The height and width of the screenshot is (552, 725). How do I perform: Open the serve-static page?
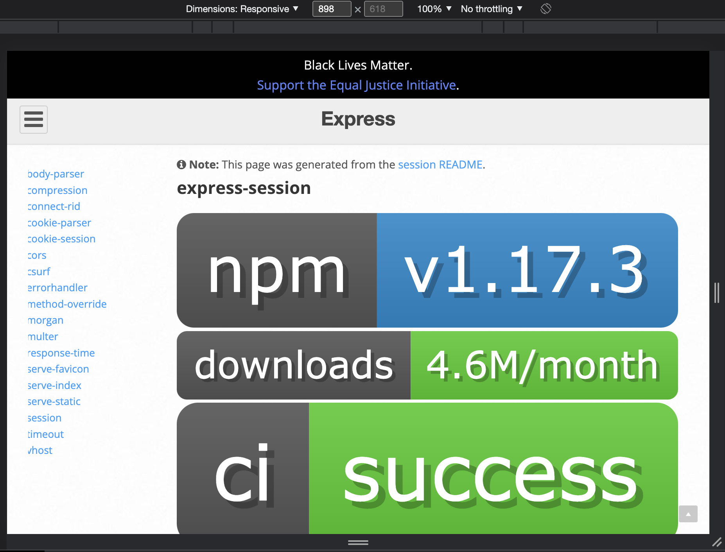point(54,401)
